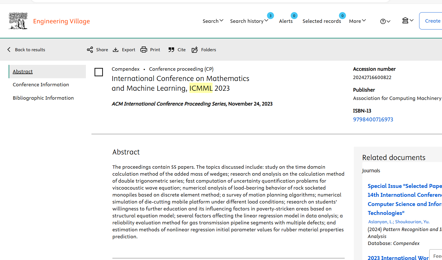
Task: Open the Engineering Village home link
Action: click(x=61, y=21)
